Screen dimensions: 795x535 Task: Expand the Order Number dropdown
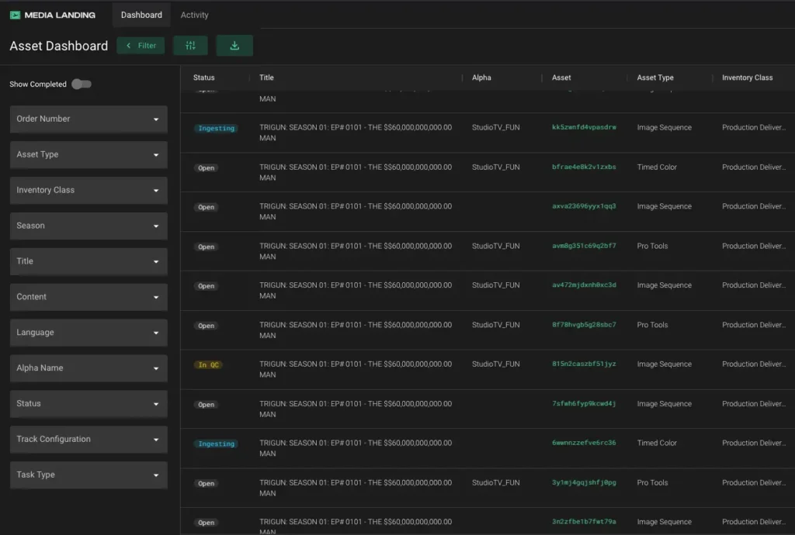89,119
